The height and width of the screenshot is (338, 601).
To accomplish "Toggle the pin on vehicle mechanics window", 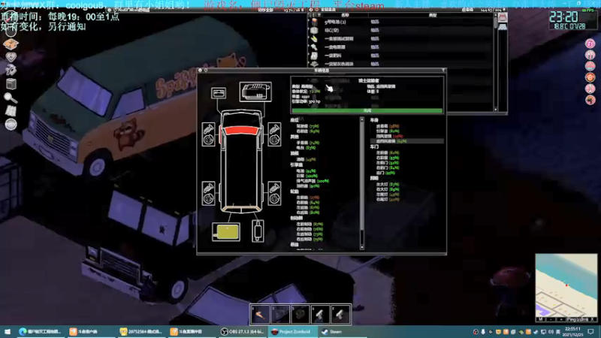I will [443, 71].
